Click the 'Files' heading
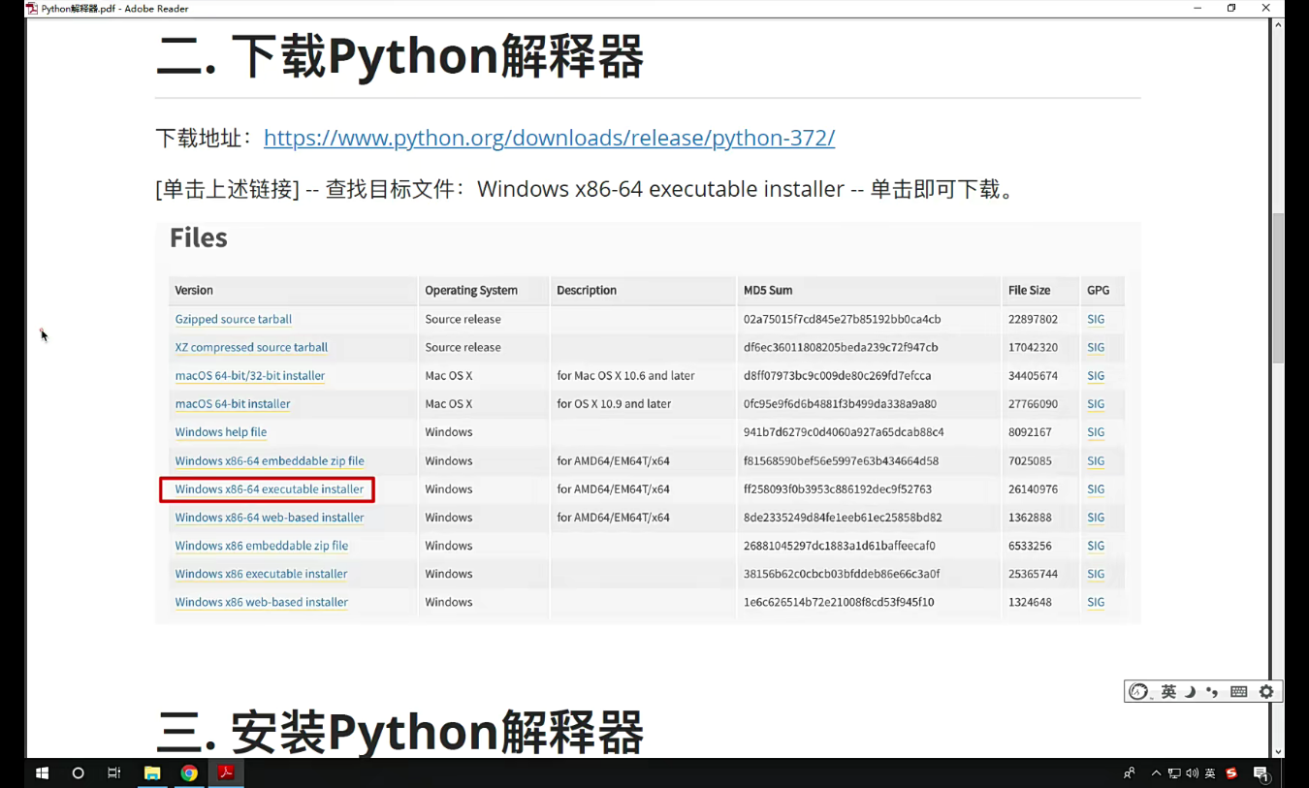The height and width of the screenshot is (788, 1309). click(x=198, y=237)
